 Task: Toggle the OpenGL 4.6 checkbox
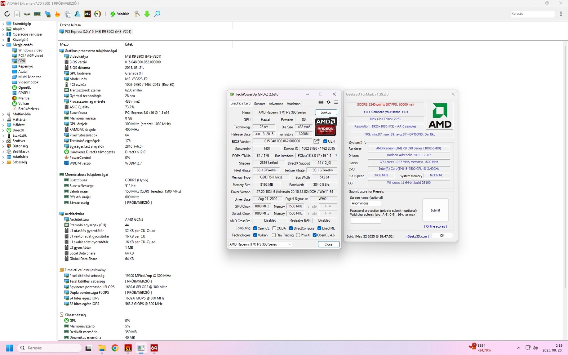click(x=314, y=235)
